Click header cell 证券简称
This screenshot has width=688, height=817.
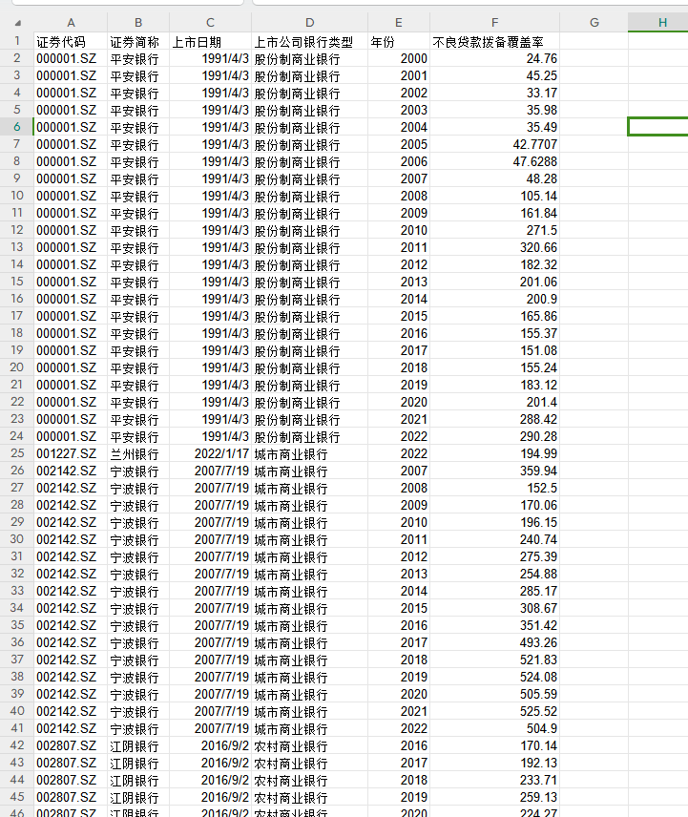[138, 41]
